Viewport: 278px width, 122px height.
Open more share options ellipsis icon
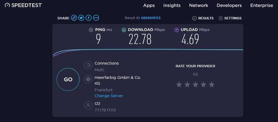click(x=96, y=18)
